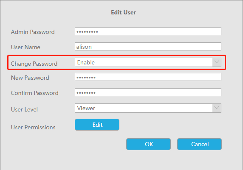Image resolution: width=243 pixels, height=170 pixels.
Task: Focus the New Password input field
Action: tap(148, 77)
